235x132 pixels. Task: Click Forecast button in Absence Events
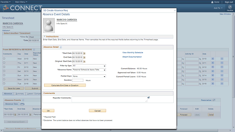[x=184, y=115]
